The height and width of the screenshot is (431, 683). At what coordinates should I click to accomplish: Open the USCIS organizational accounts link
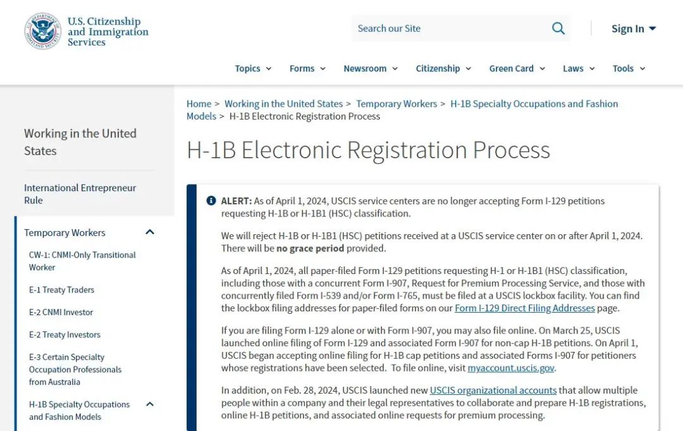(x=493, y=390)
